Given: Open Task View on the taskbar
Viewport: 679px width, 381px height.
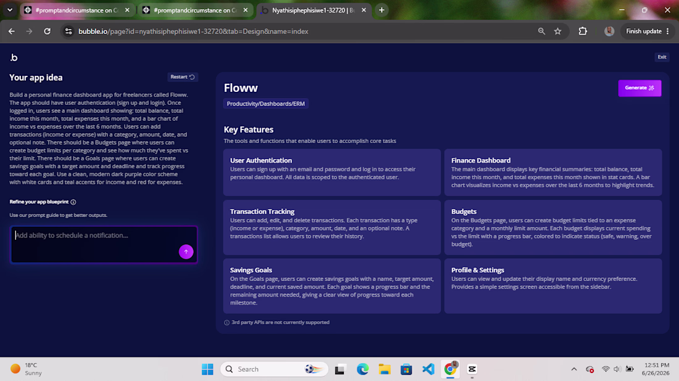Looking at the screenshot, I should pyautogui.click(x=340, y=369).
